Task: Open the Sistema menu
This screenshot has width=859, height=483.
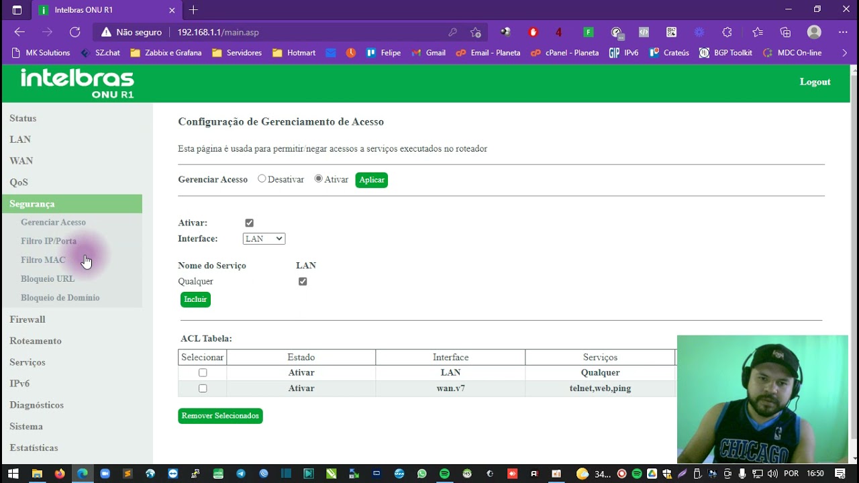Action: click(26, 427)
